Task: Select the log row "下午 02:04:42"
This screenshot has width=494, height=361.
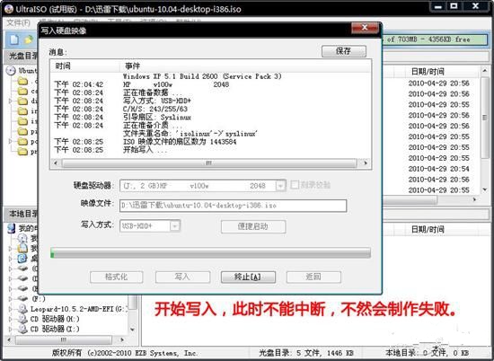Action: 210,84
